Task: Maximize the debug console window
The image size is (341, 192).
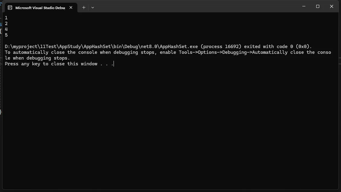Action: (x=318, y=6)
